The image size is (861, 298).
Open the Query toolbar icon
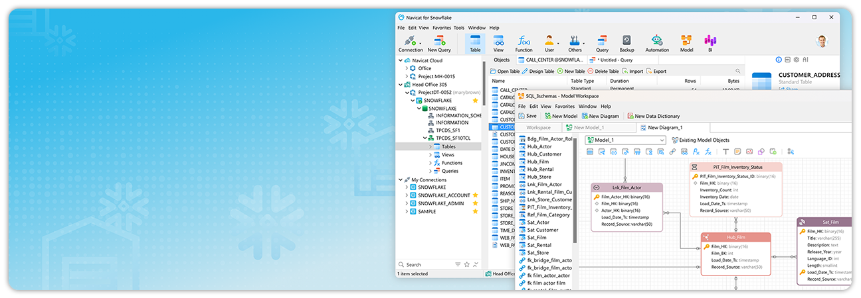click(602, 44)
